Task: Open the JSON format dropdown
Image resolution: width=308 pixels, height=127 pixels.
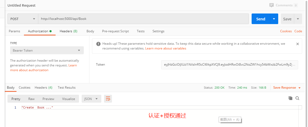Action: (91, 99)
